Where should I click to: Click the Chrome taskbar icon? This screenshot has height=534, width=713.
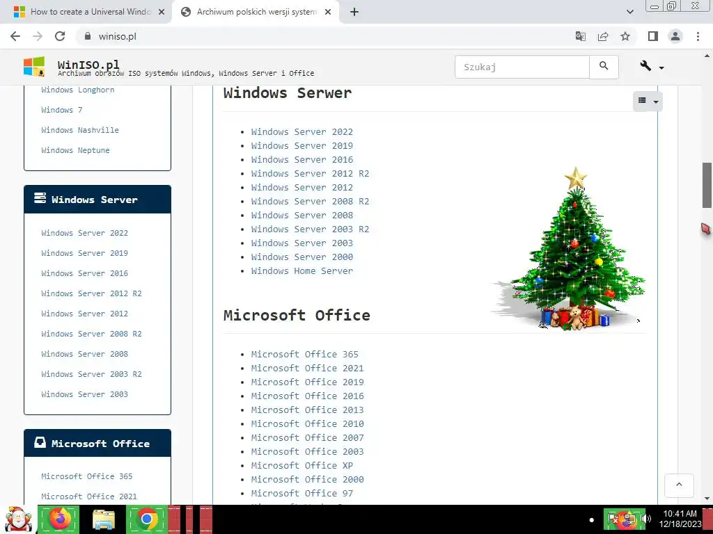[x=146, y=519]
